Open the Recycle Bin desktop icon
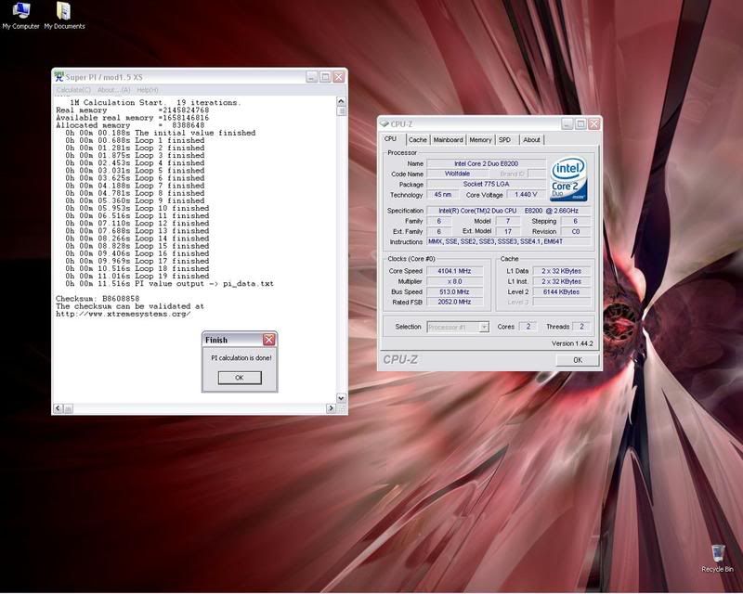 (x=717, y=559)
